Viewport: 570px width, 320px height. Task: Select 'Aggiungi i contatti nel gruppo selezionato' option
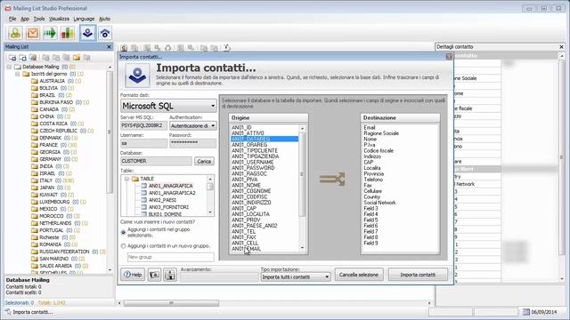[123, 232]
